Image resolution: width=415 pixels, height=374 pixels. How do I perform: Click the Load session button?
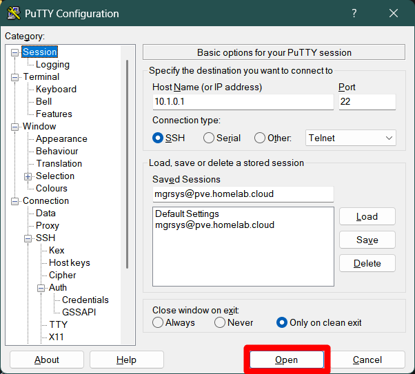pyautogui.click(x=367, y=216)
